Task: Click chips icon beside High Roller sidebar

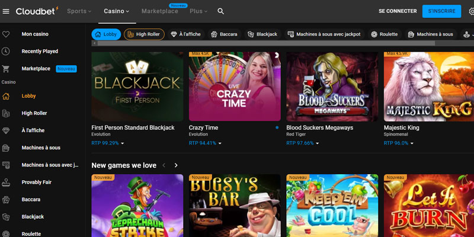Action: click(6, 113)
